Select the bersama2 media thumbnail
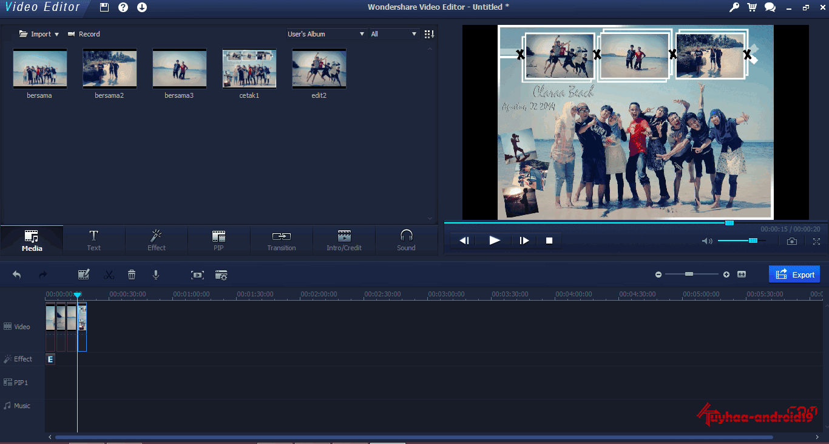Image resolution: width=829 pixels, height=444 pixels. point(110,69)
